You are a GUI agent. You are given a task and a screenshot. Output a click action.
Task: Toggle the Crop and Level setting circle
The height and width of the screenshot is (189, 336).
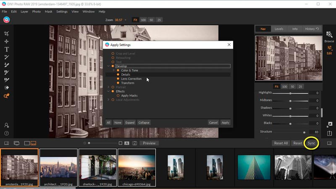tap(113, 53)
